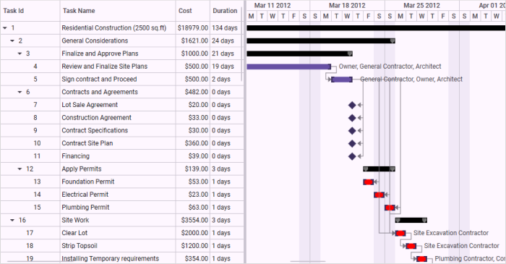Select the Review and Finalize Site Plans taskbar
This screenshot has width=506, height=264.
pos(289,67)
